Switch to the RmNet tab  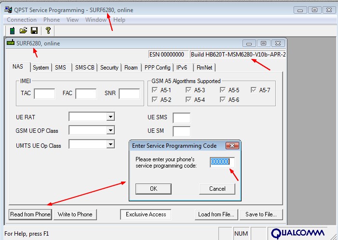pyautogui.click(x=204, y=68)
